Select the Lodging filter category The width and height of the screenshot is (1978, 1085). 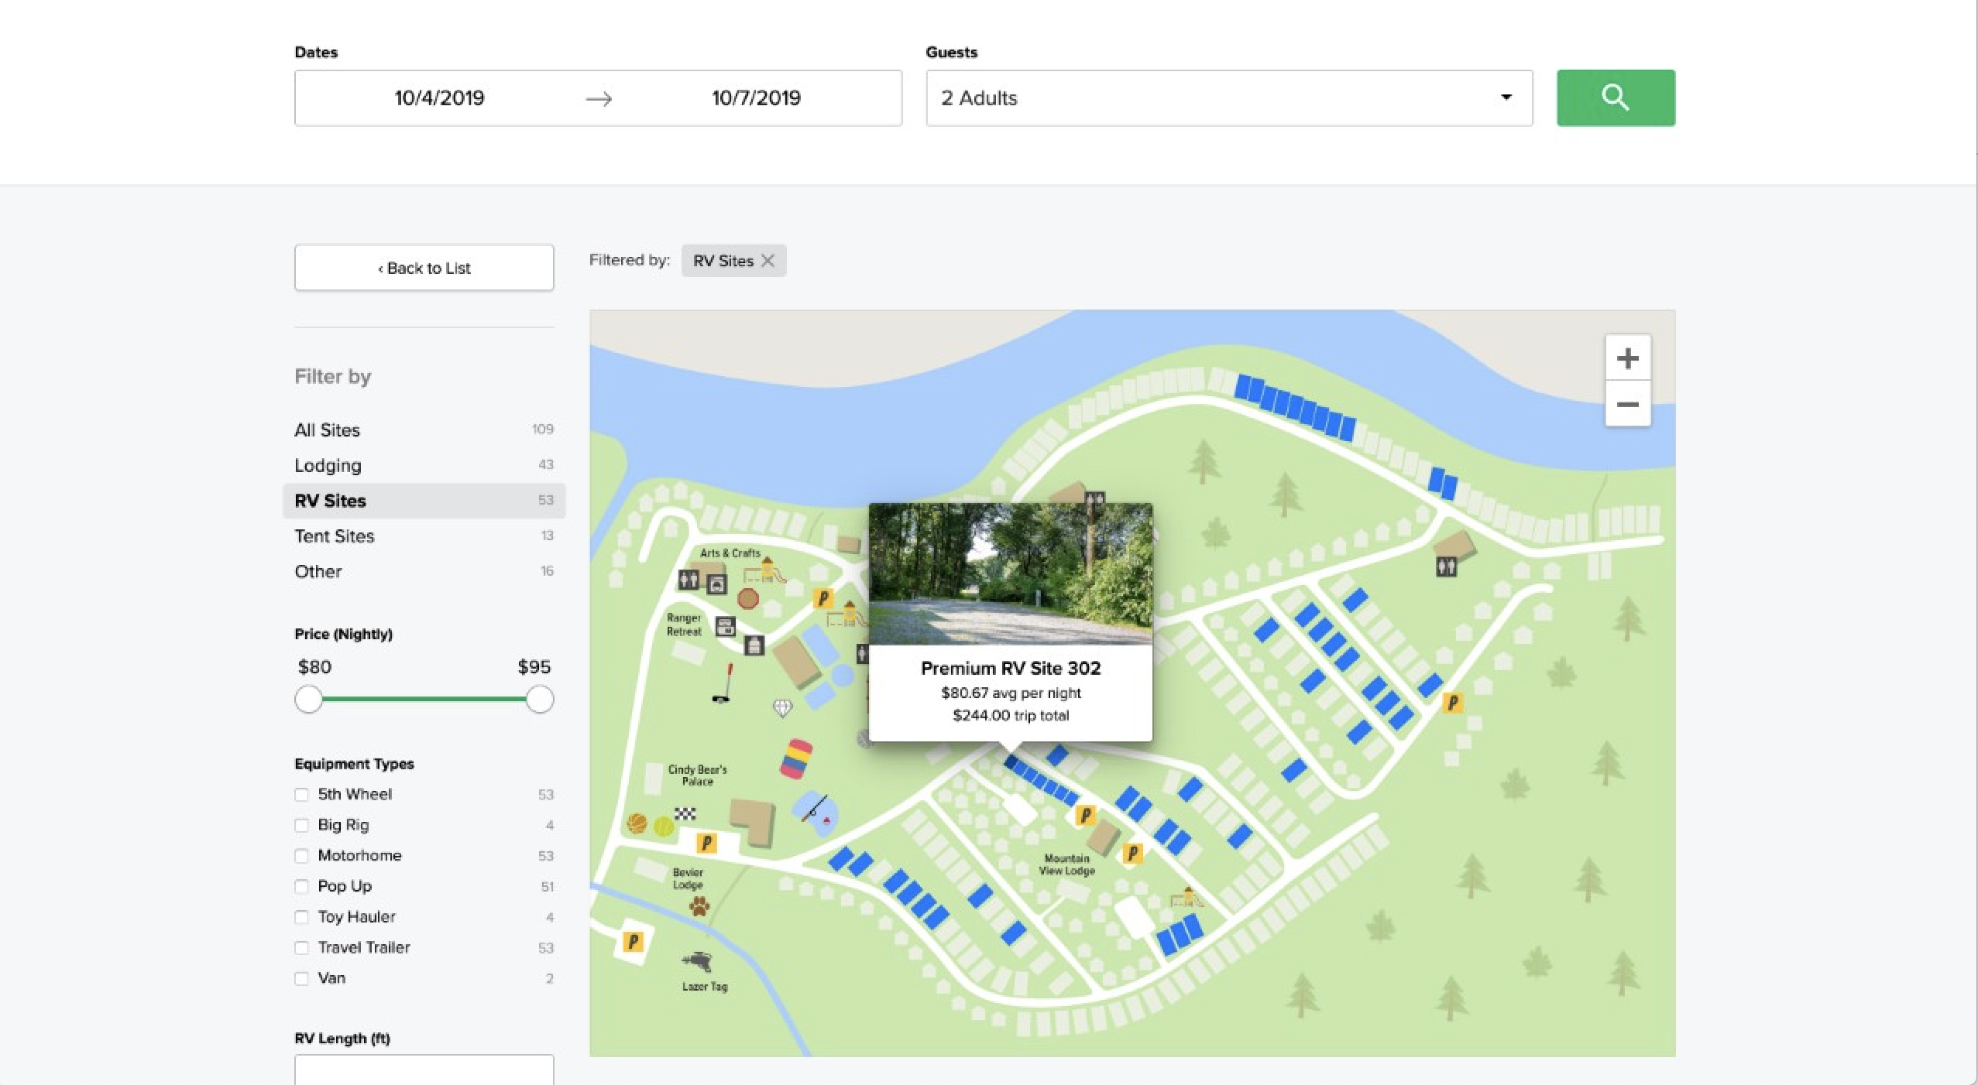(328, 465)
